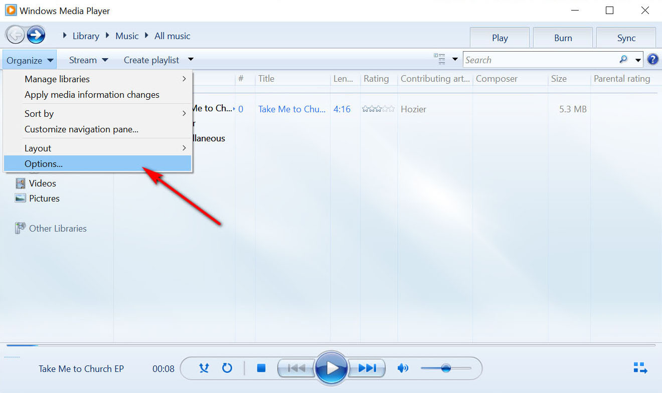Screen dimensions: 662x393
Task: Expand the Create playlist arrow
Action: 191,60
